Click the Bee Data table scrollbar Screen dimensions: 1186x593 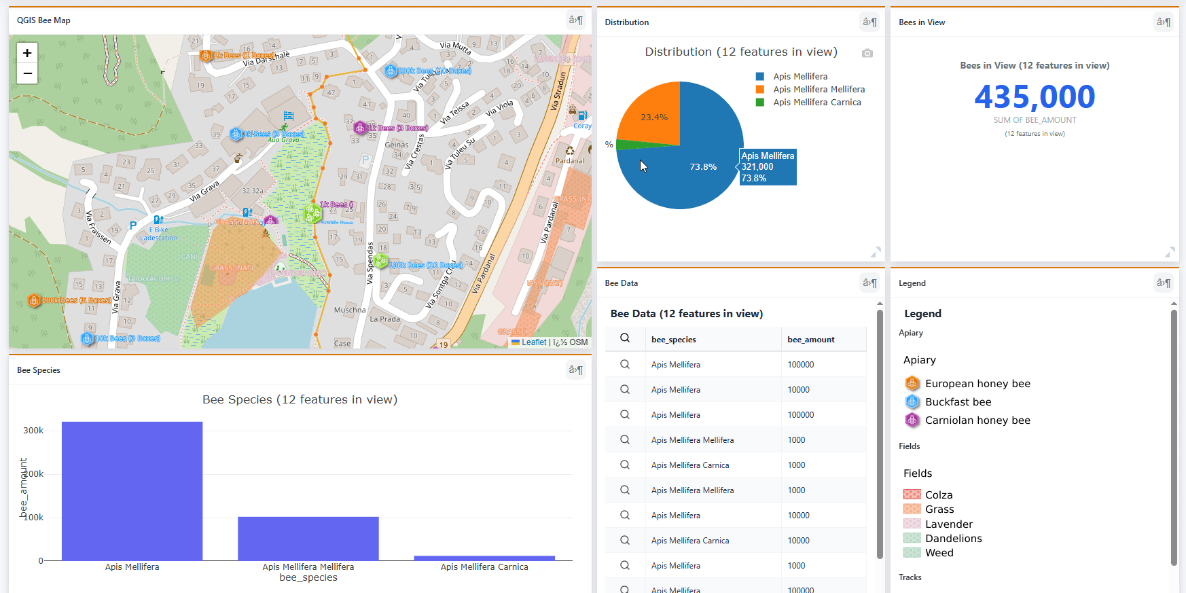point(880,435)
